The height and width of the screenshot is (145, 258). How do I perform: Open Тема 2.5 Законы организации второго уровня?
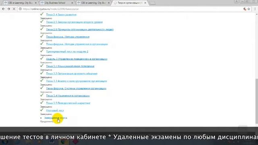click(x=74, y=22)
